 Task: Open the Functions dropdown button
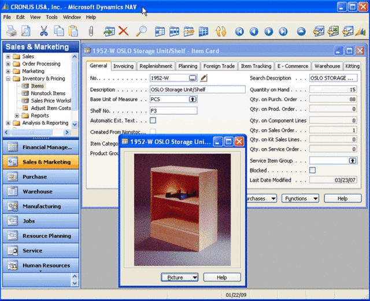tap(300, 198)
